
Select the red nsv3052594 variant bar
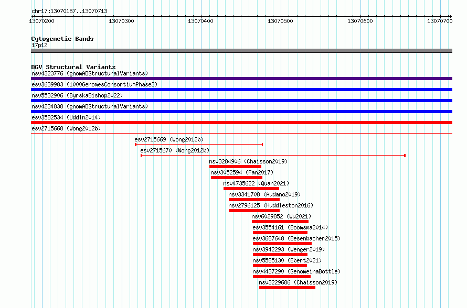(237, 178)
